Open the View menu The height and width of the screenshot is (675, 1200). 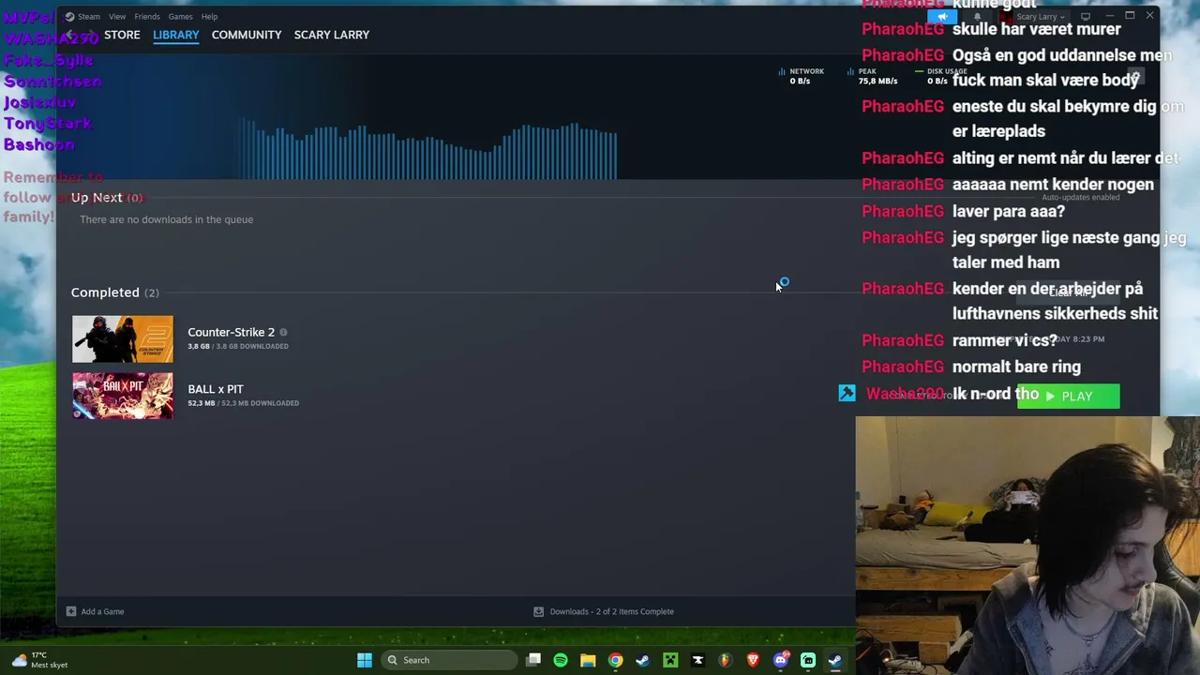click(x=117, y=16)
